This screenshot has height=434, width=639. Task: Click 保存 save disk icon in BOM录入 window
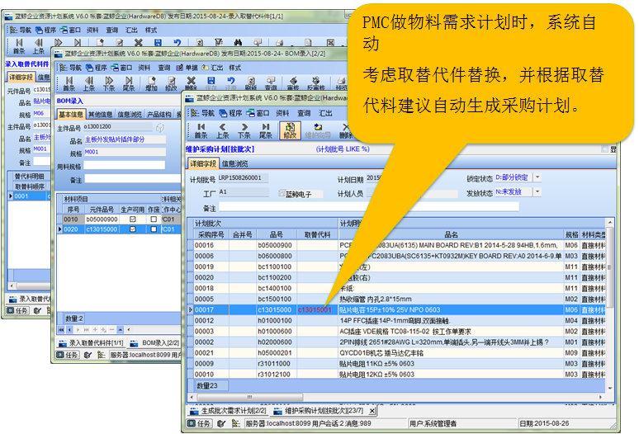pyautogui.click(x=211, y=83)
